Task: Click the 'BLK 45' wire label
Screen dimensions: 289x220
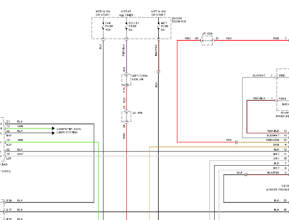Action: point(280,210)
